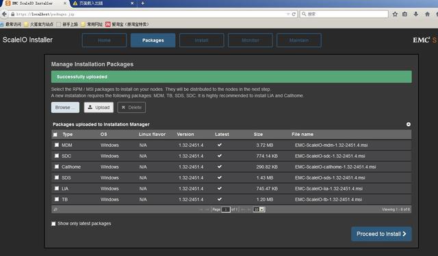The image size is (438, 256).
Task: Click the Latest checkmark in the MDM row
Action: click(220, 145)
